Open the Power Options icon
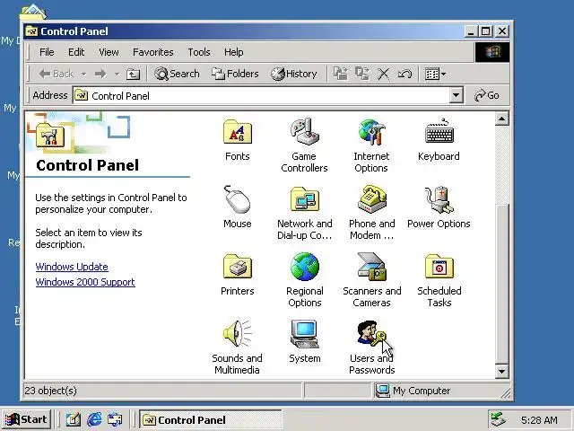The width and height of the screenshot is (574, 431). point(439,199)
